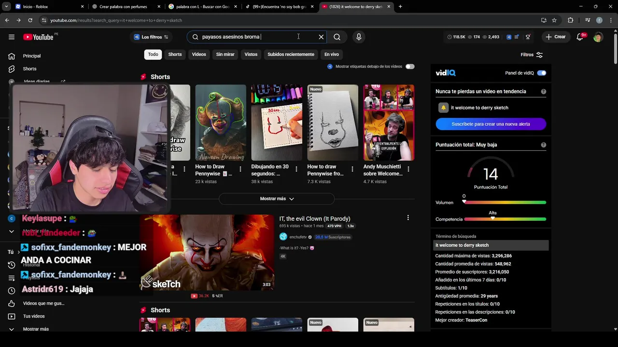The image size is (618, 347).
Task: Open Chrome tab search dropdown
Action: 6,7
